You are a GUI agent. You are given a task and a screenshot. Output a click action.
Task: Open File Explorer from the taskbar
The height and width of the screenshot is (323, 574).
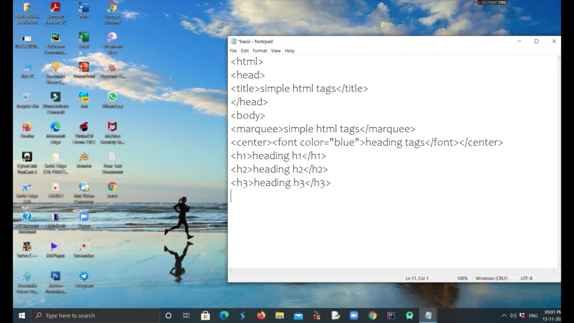pos(279,315)
